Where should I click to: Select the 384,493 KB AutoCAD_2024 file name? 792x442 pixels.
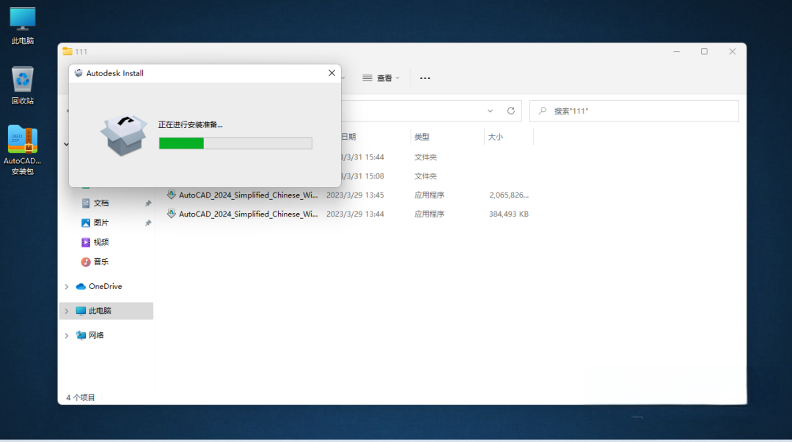[x=248, y=214]
